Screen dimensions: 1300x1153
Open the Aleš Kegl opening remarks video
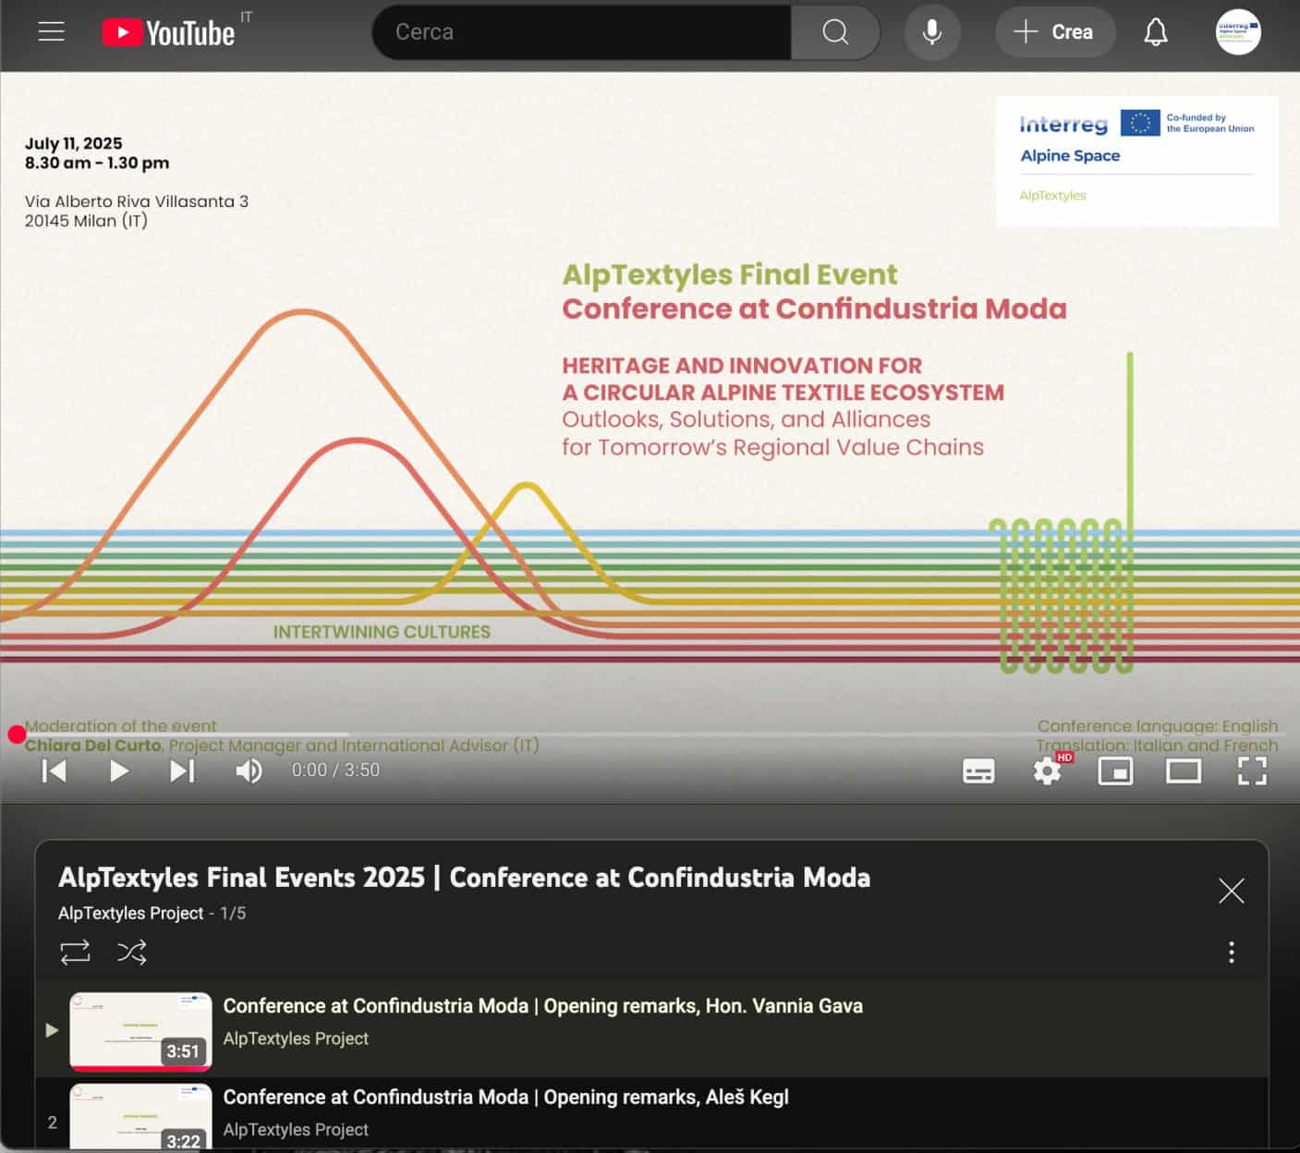[505, 1098]
